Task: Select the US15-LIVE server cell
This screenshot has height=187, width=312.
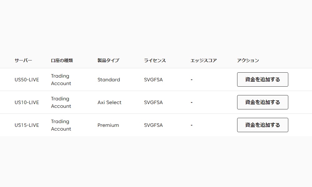Action: (x=27, y=125)
